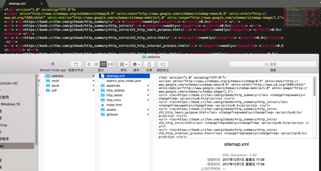
Task: Expand the http_detail folder arrow
Action: (x=148, y=95)
